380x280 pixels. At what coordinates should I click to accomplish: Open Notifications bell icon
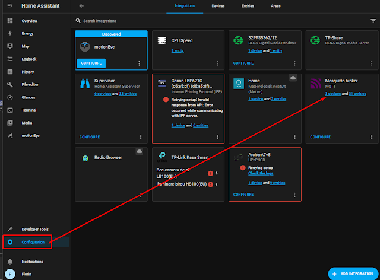tap(10, 262)
